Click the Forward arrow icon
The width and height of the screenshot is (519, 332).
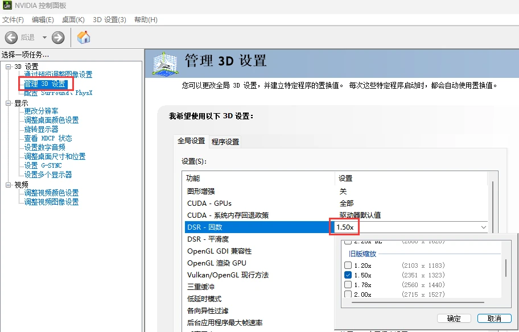(58, 38)
